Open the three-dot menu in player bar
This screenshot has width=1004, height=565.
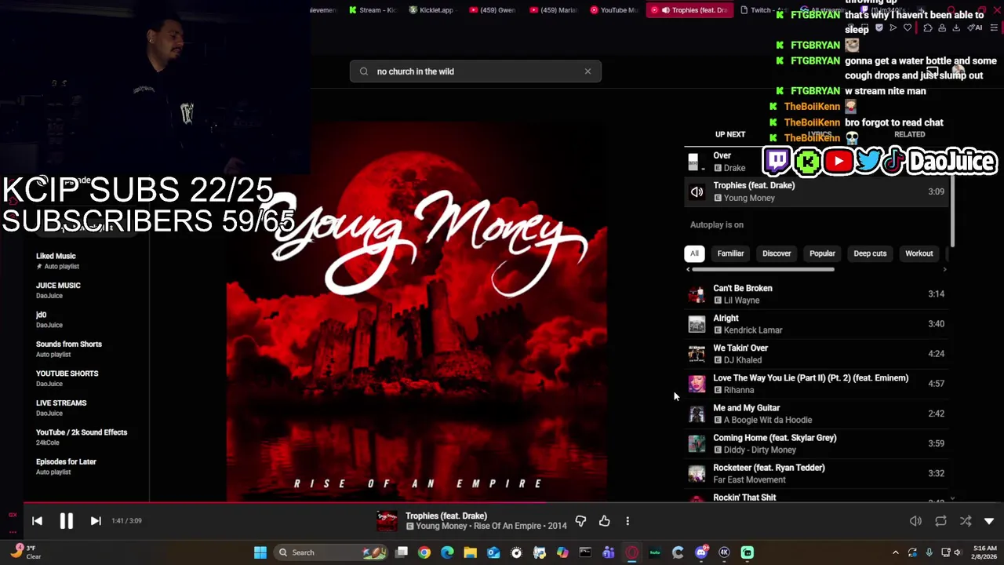(627, 521)
